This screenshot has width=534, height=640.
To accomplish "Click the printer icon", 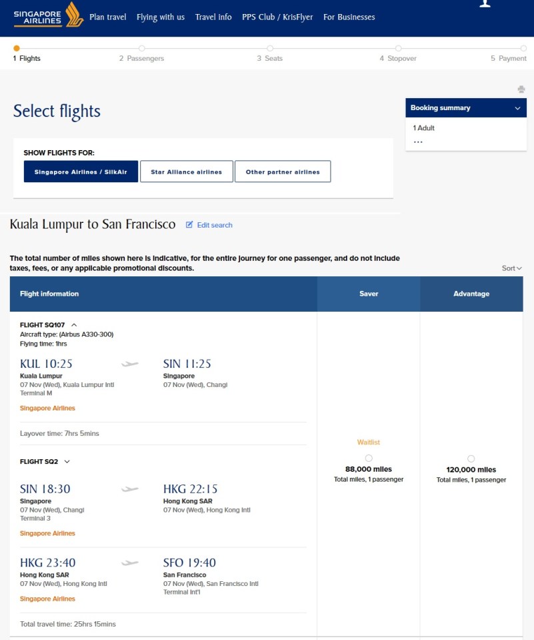I will (521, 90).
